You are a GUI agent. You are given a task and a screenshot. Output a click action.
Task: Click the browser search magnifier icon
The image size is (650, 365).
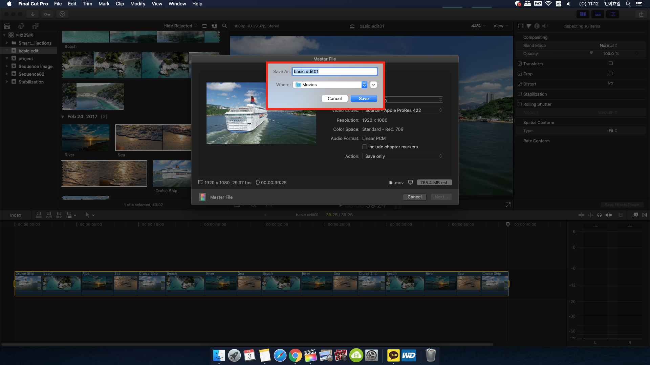click(x=224, y=26)
